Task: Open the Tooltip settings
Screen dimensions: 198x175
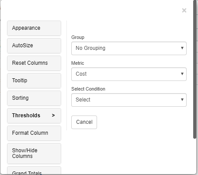Action: (x=34, y=80)
